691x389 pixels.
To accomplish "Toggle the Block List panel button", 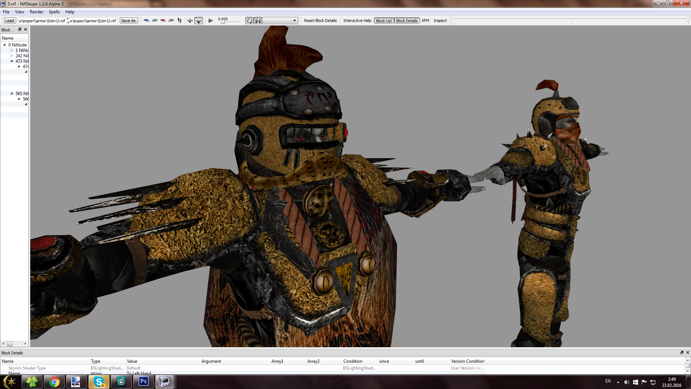I will pos(384,21).
